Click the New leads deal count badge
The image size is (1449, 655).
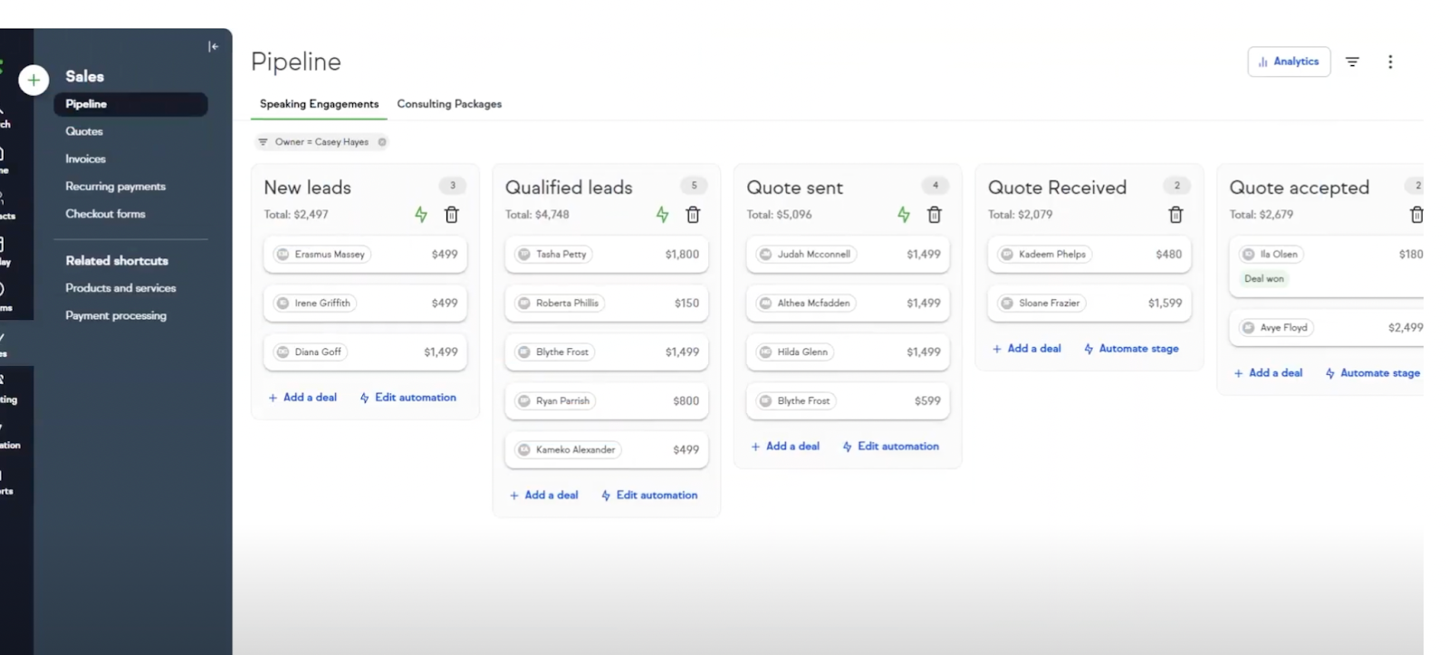click(x=453, y=186)
